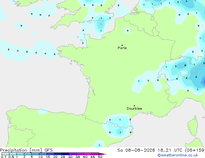Pick the 10–15 mm blue legend swatch
Screen dimensions: 205x158
(43, 154)
